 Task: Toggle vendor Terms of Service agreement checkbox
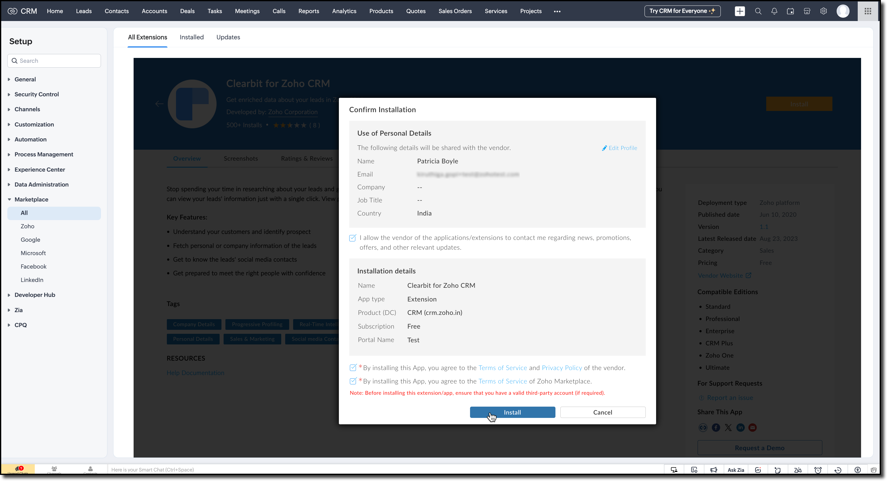point(353,368)
